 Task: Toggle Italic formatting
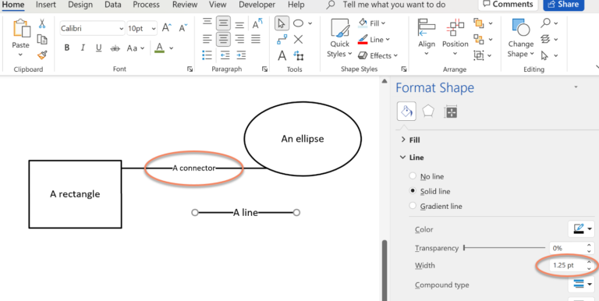83,48
